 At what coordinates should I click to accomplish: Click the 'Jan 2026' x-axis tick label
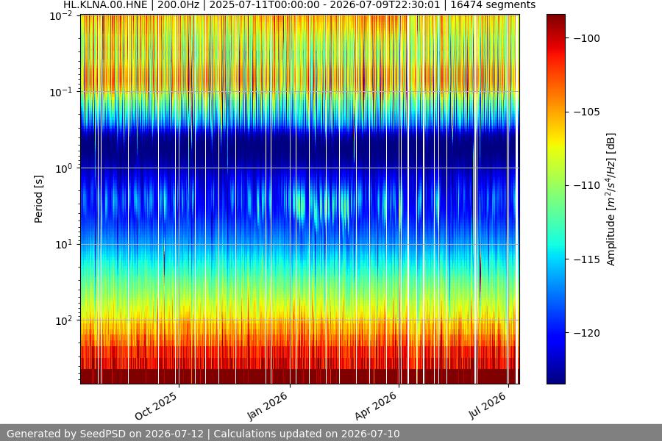[x=267, y=406]
